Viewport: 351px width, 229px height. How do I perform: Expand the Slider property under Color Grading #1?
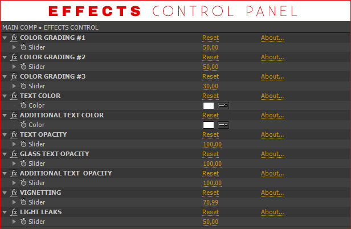point(14,48)
